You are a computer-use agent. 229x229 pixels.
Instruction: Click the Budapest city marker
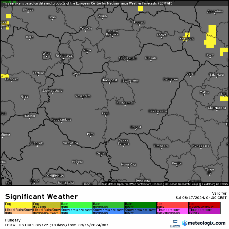coord(109,83)
